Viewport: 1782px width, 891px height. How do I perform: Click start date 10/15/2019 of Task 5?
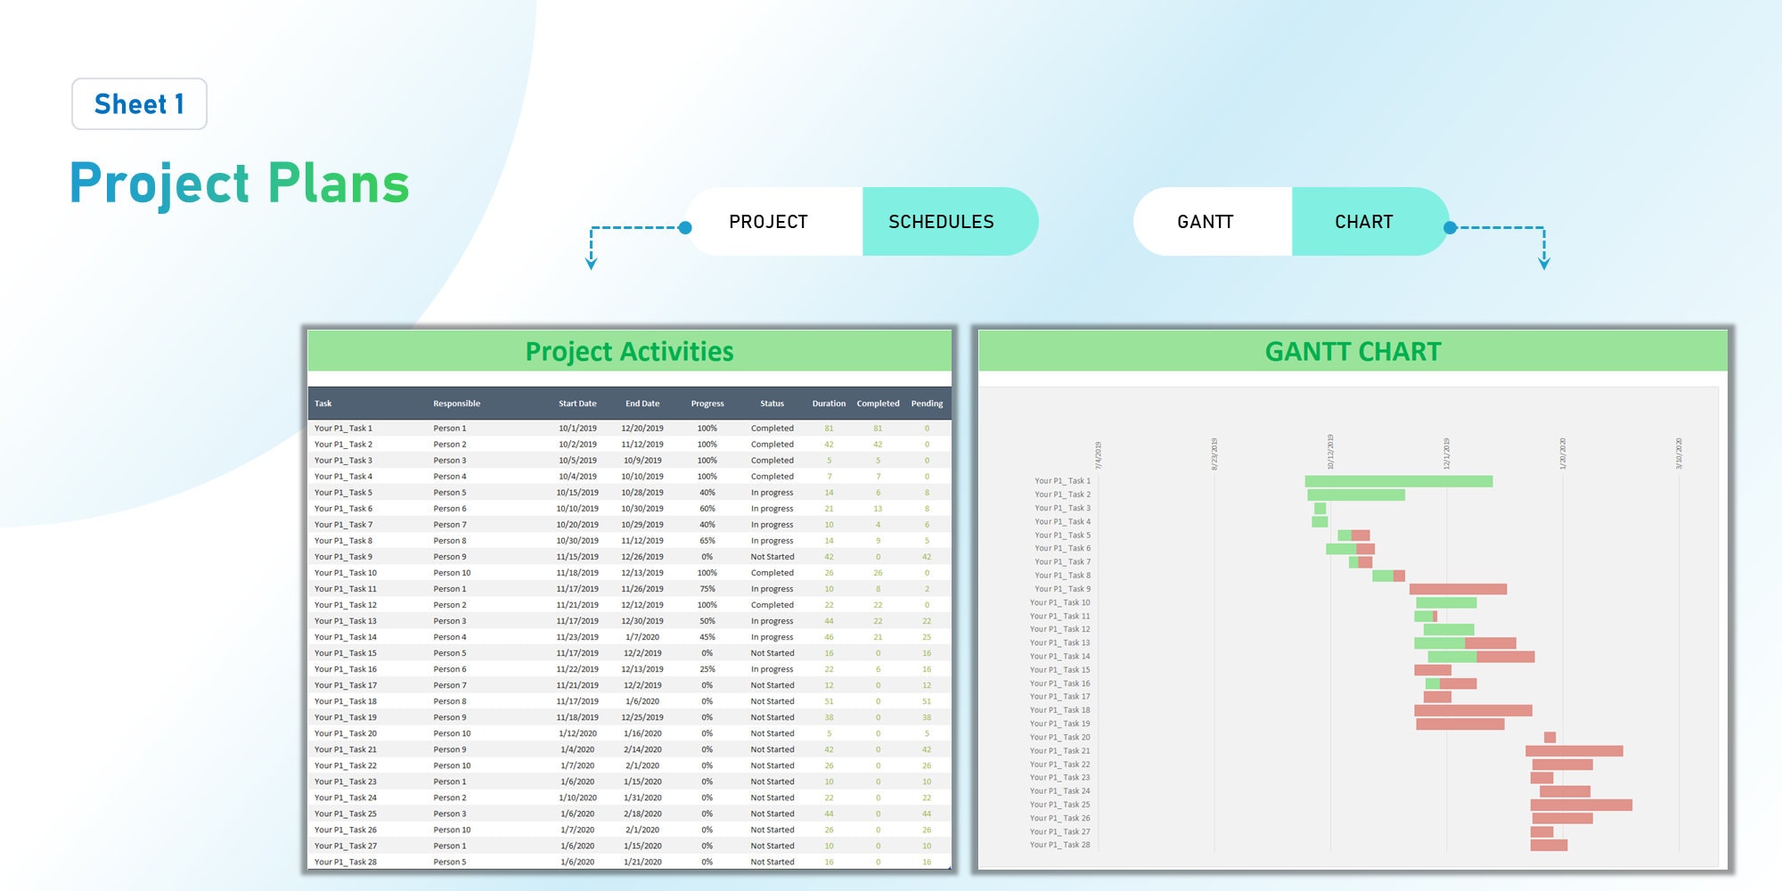coord(577,493)
